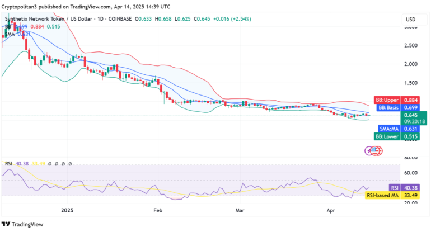Click the closing price C0.645 value
This screenshot has height=232, width=431.
tap(202, 19)
